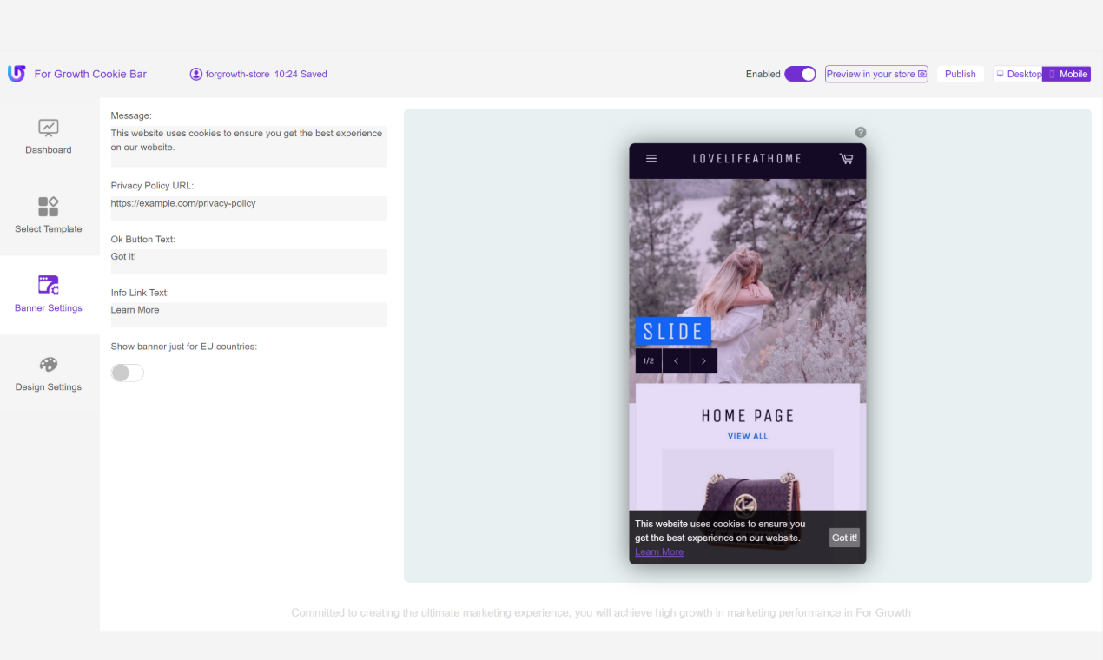This screenshot has width=1103, height=660.
Task: Go back a slide with left chevron
Action: (676, 360)
